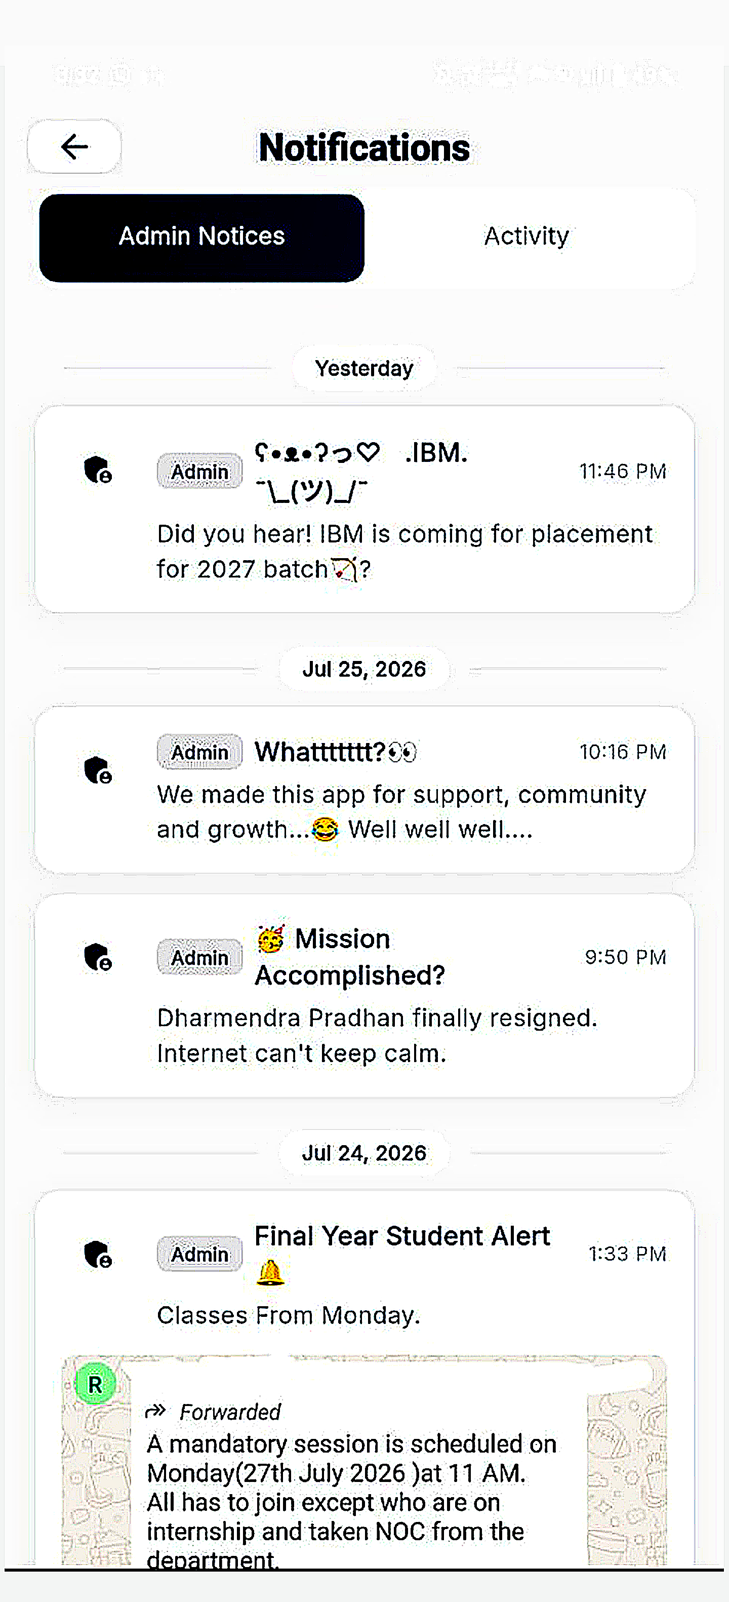The width and height of the screenshot is (729, 1602).
Task: Tap the green R avatar in forwarded message
Action: tap(95, 1384)
